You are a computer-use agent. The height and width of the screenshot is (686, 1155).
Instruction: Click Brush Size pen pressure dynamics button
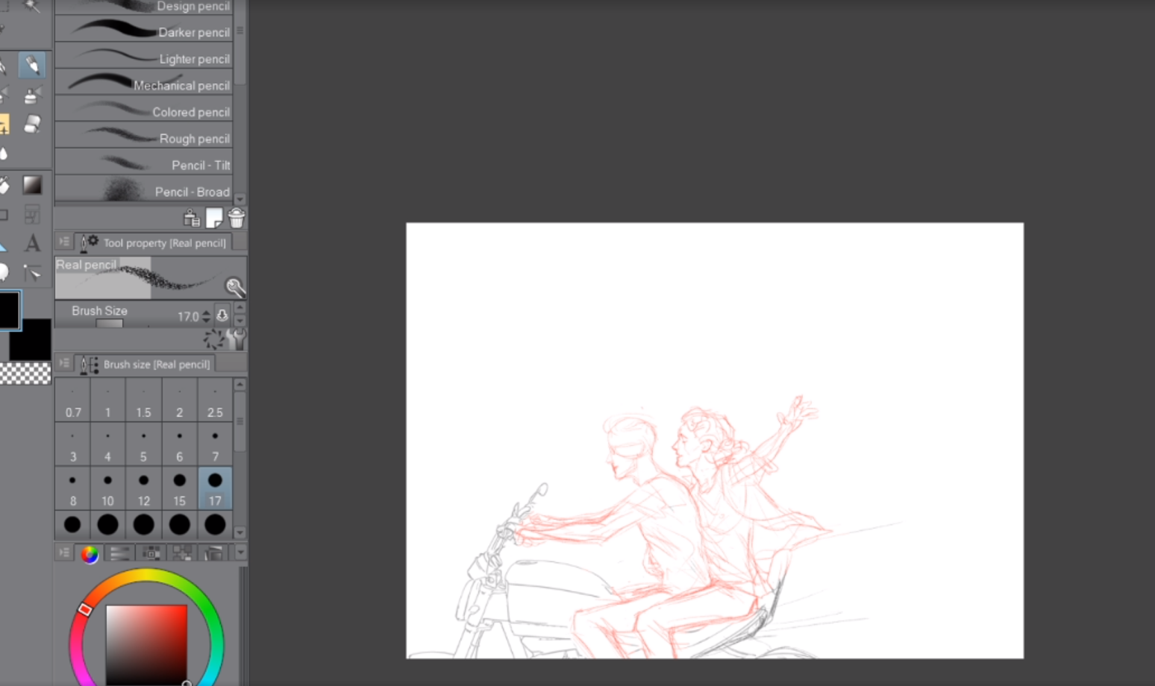(222, 315)
